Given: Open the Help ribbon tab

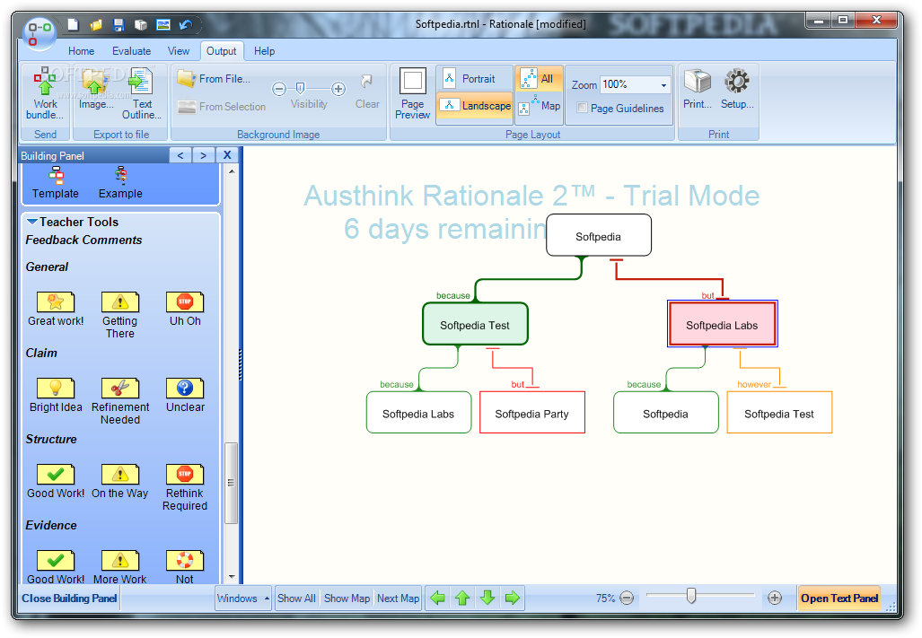Looking at the screenshot, I should (x=265, y=51).
